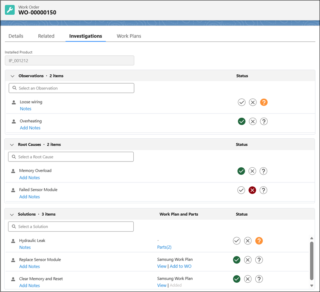View work plan for Clear Memory and Reset
Viewport: 320px width, 292px height.
[162, 285]
